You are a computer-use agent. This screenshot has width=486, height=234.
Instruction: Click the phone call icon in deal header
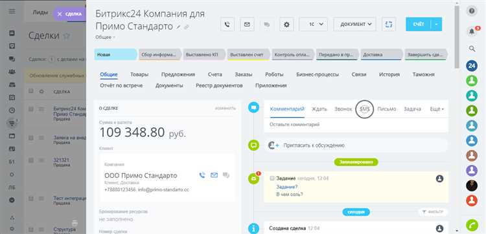(227, 25)
